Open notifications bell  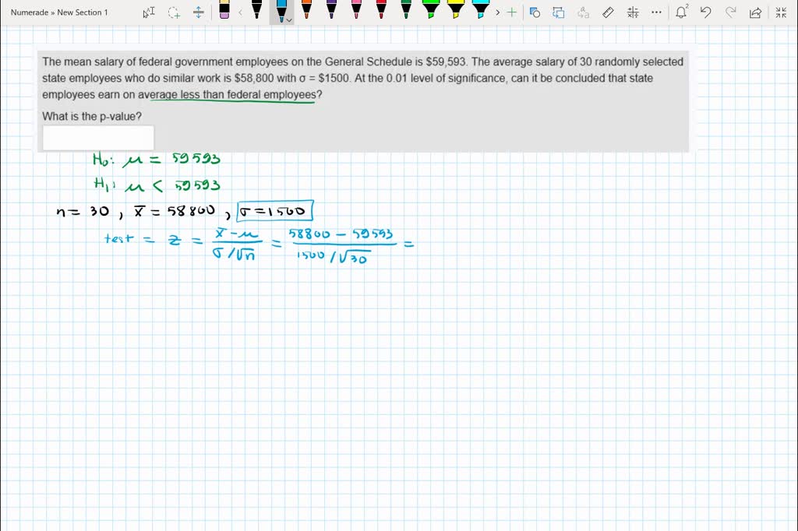[x=681, y=12]
